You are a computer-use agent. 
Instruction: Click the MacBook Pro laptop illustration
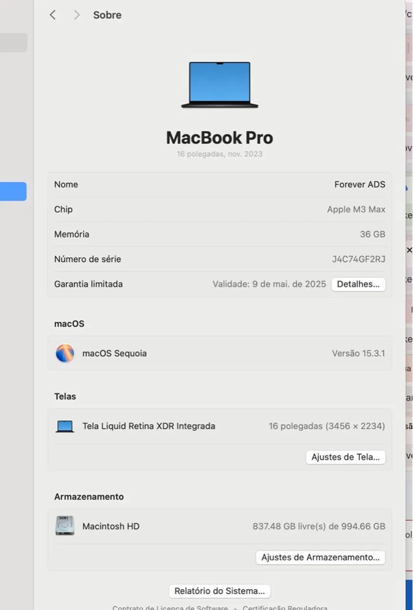click(x=219, y=85)
